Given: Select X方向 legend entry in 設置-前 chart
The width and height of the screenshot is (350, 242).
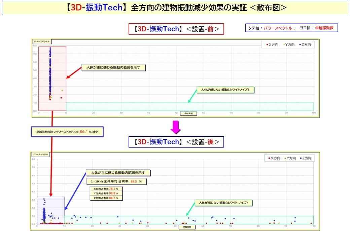Looking at the screenshot, I should (x=272, y=45).
